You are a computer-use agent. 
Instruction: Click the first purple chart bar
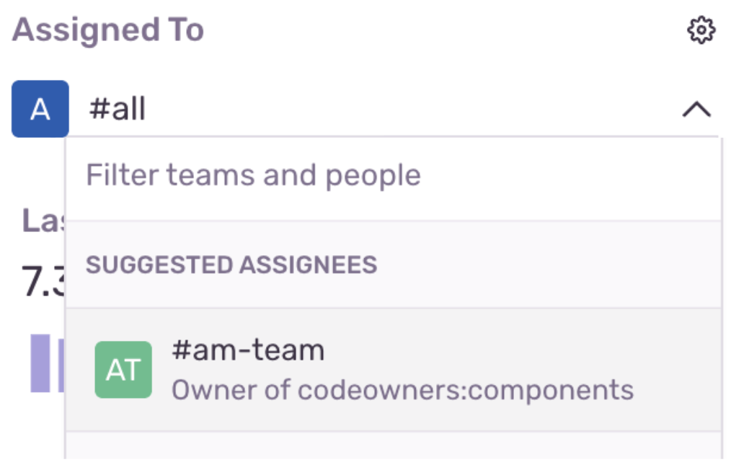40,363
